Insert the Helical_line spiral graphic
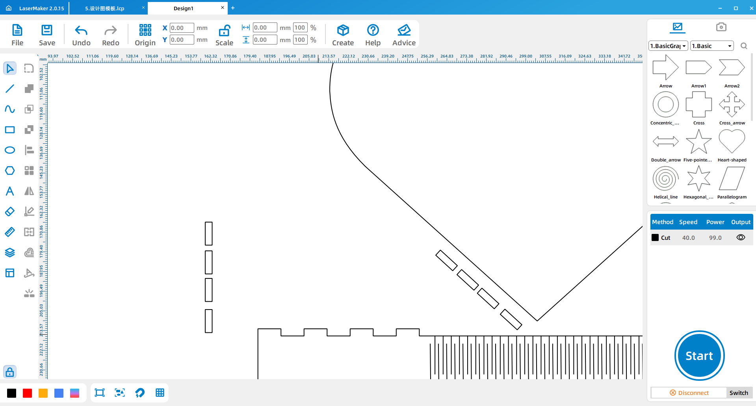 (665, 182)
